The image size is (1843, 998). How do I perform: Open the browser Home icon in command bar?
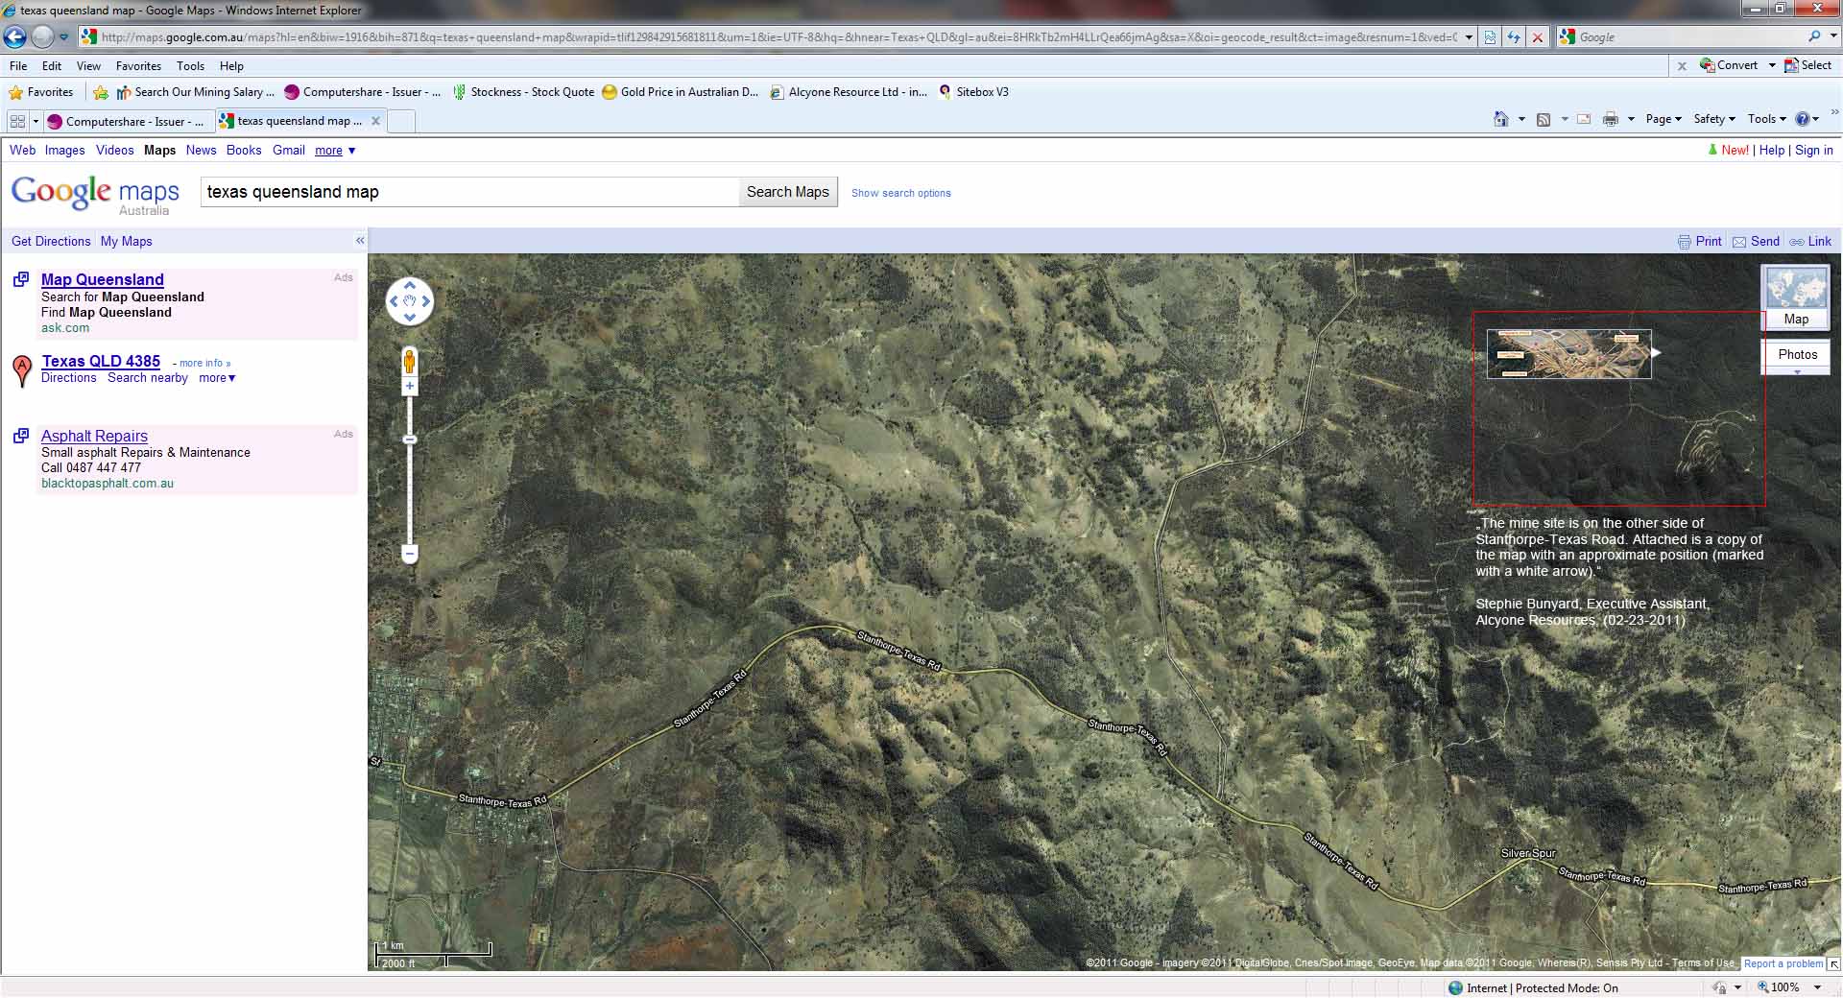click(x=1500, y=119)
